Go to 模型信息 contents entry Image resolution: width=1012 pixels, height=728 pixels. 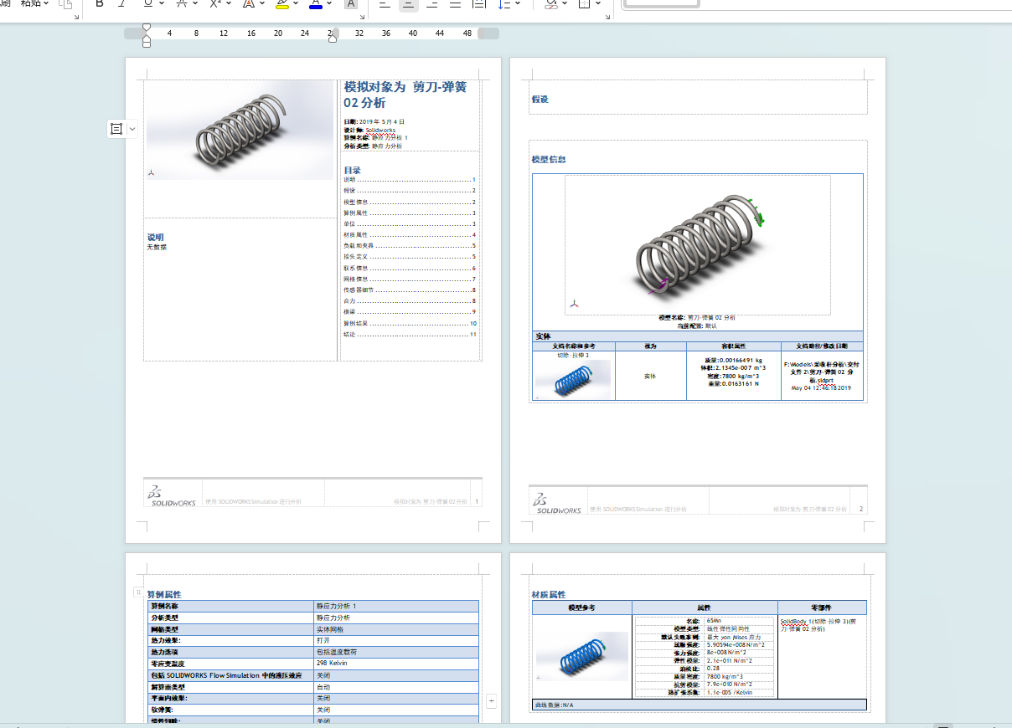pos(410,202)
